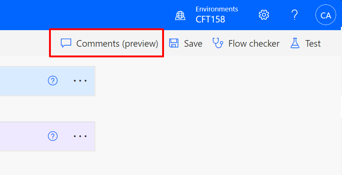
Task: Open the settings gear
Action: [264, 15]
